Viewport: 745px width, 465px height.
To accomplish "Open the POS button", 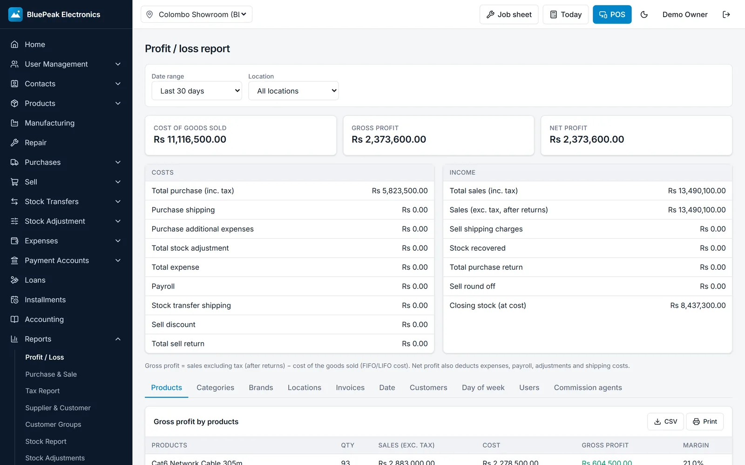I will 612,14.
